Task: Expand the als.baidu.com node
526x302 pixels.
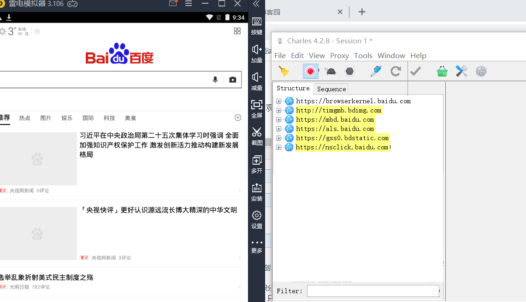Action: coord(278,129)
